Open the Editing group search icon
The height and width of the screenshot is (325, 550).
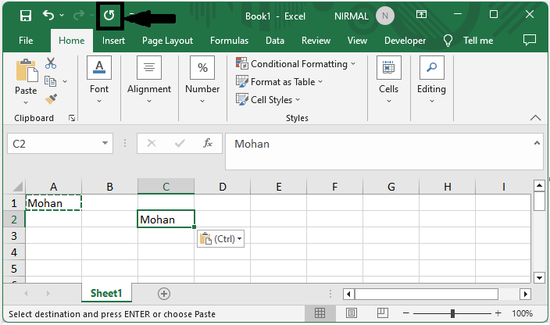[x=431, y=69]
